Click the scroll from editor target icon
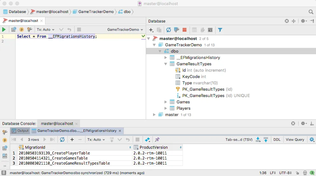Viewport: 316px width, 176px height. 286,21
